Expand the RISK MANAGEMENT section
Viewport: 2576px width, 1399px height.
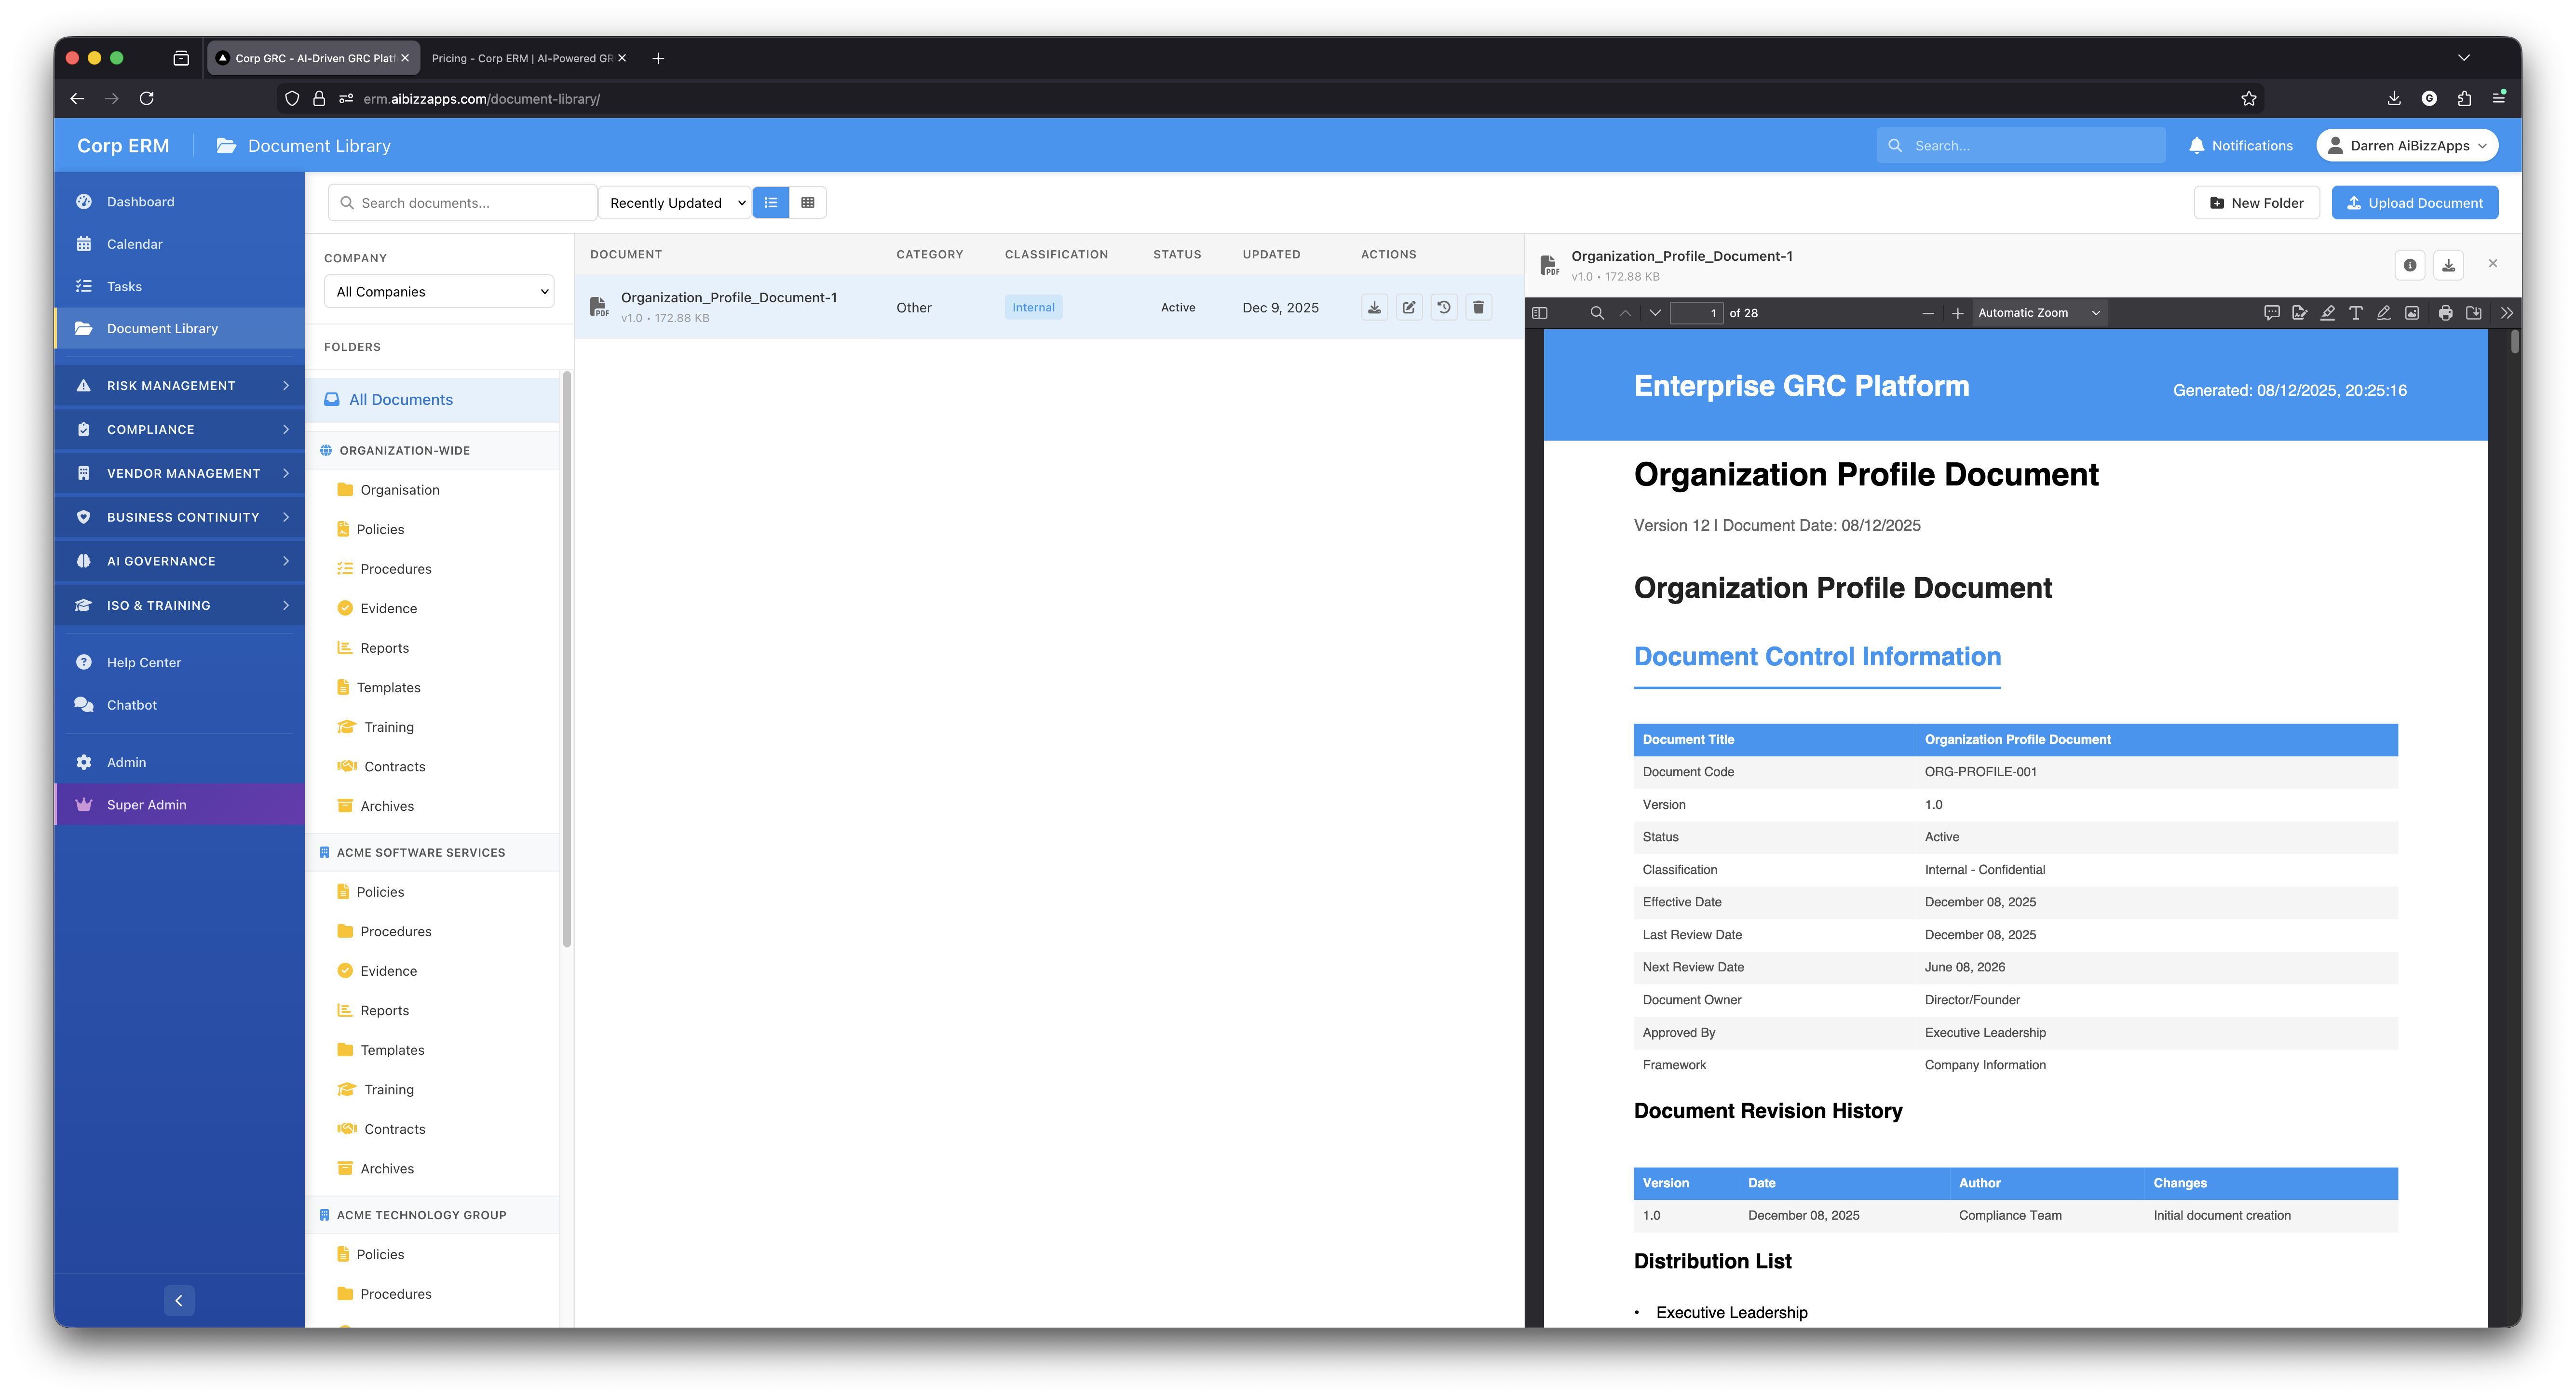click(178, 385)
